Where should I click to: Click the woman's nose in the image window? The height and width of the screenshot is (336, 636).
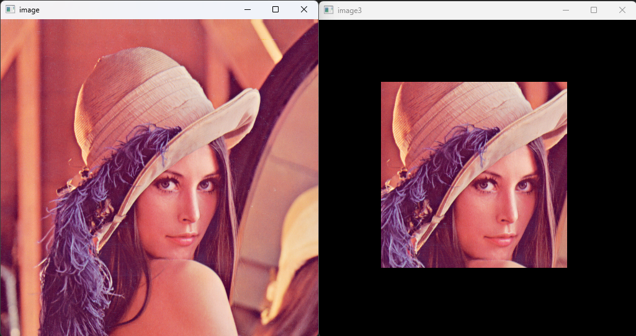[192, 211]
